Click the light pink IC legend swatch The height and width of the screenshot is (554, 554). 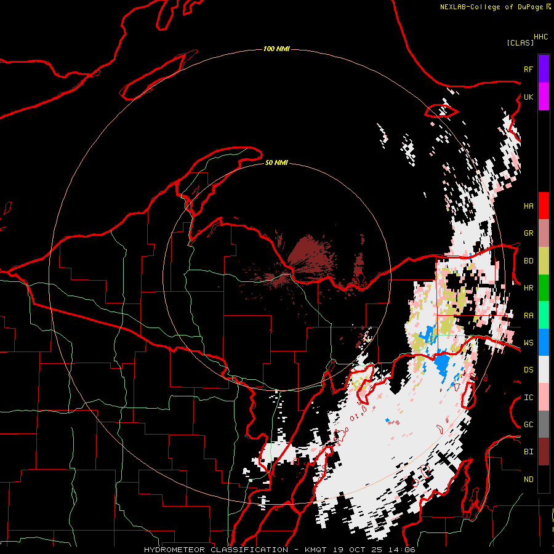(x=544, y=397)
